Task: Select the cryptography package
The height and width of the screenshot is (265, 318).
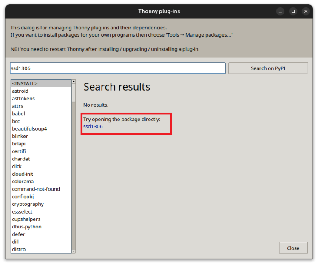Action: click(x=41, y=204)
